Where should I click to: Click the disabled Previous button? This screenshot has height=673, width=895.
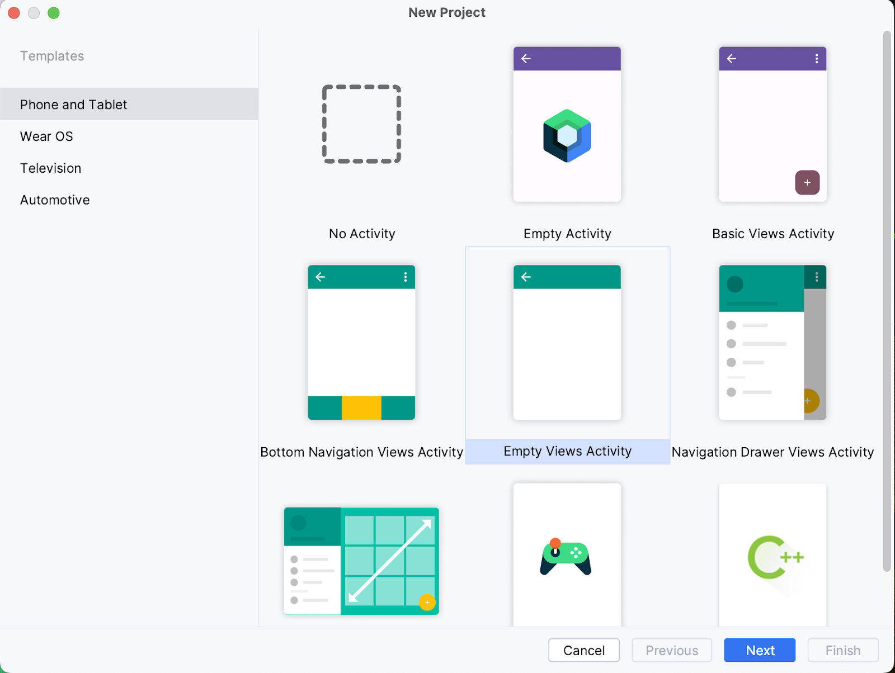pos(671,650)
